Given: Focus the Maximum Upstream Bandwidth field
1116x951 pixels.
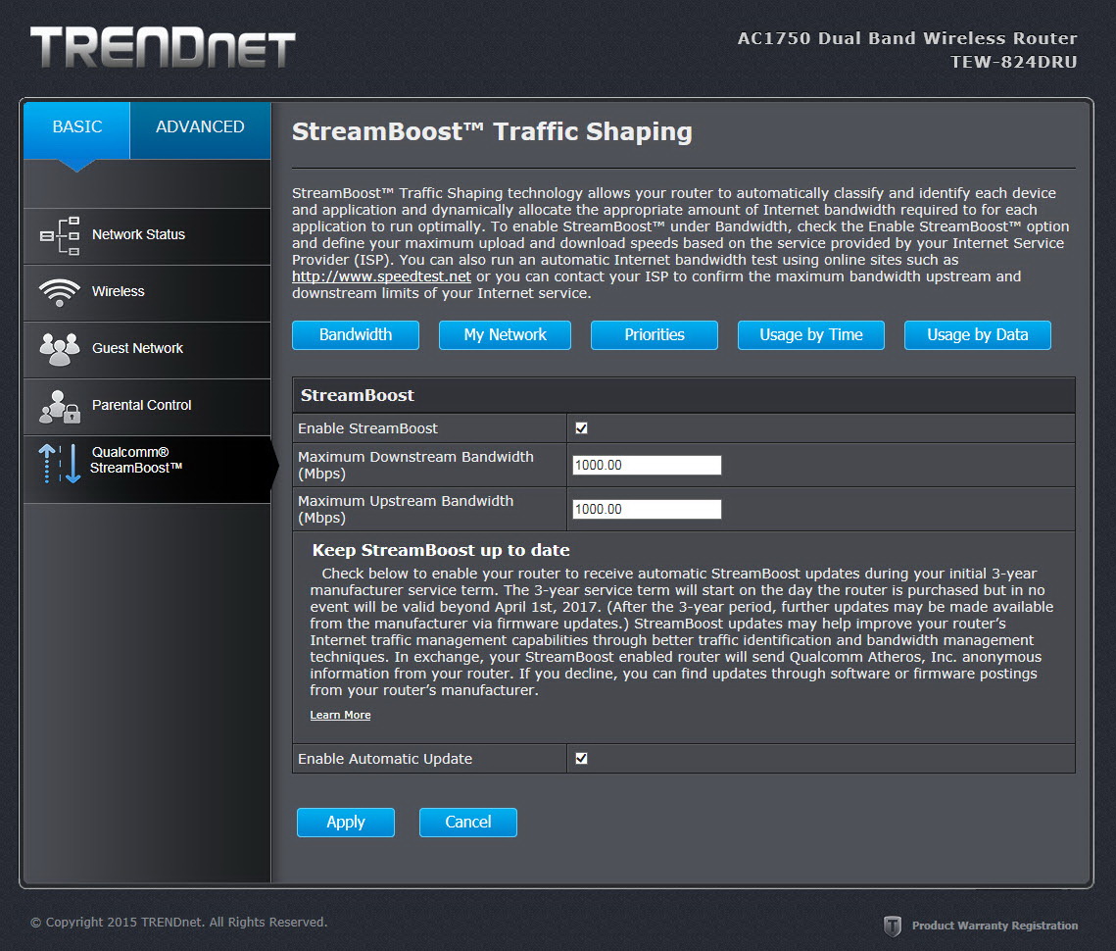Looking at the screenshot, I should (x=647, y=510).
